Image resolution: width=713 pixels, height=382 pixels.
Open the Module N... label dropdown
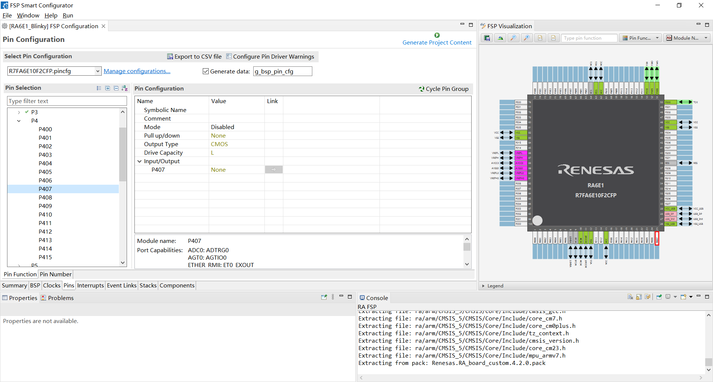706,38
